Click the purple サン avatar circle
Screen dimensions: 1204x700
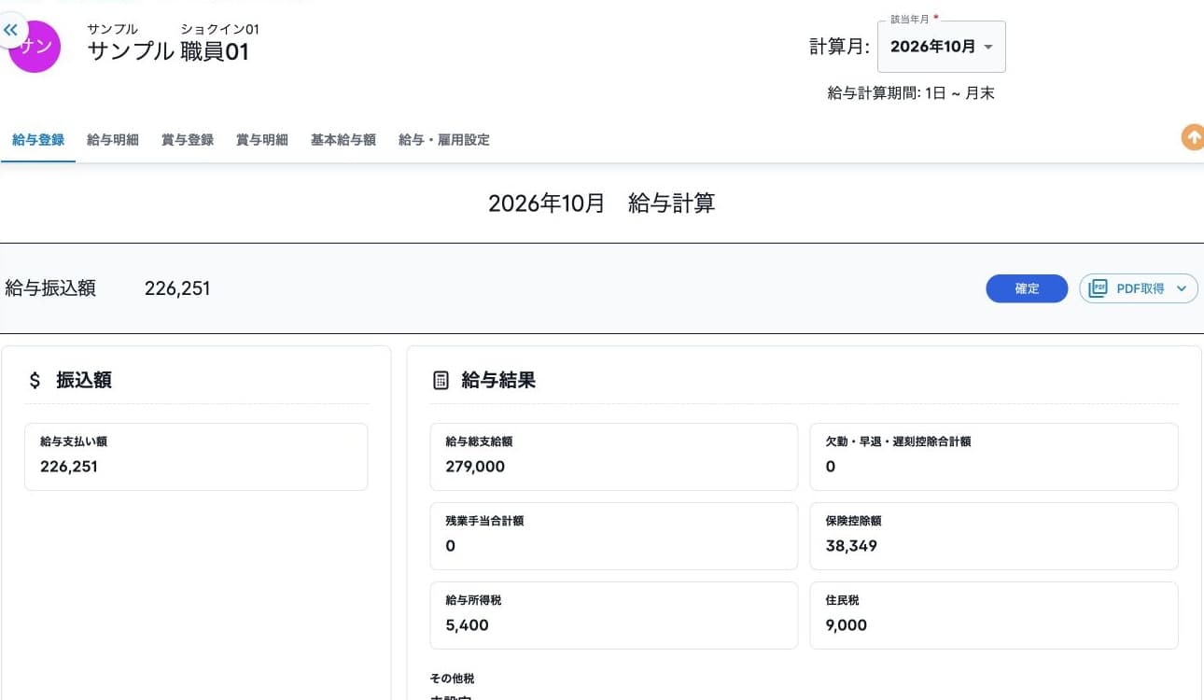point(35,47)
